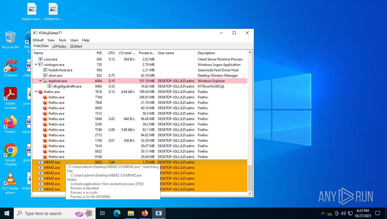Collapse the winlogon.exe process tree

point(36,65)
